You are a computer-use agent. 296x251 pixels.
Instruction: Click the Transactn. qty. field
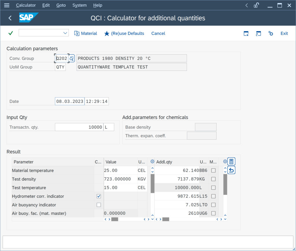click(x=79, y=127)
